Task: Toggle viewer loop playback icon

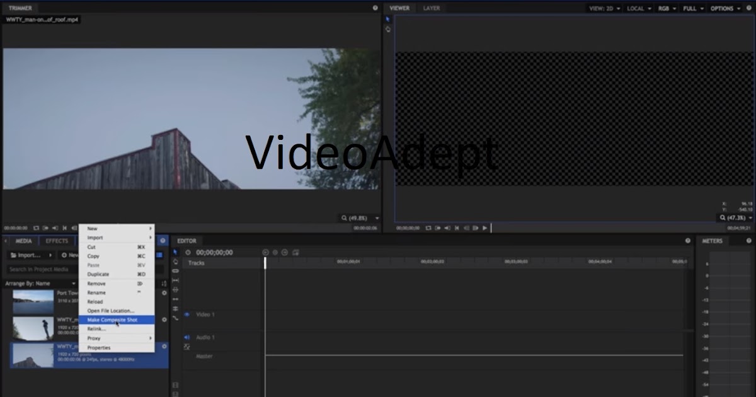Action: (428, 228)
